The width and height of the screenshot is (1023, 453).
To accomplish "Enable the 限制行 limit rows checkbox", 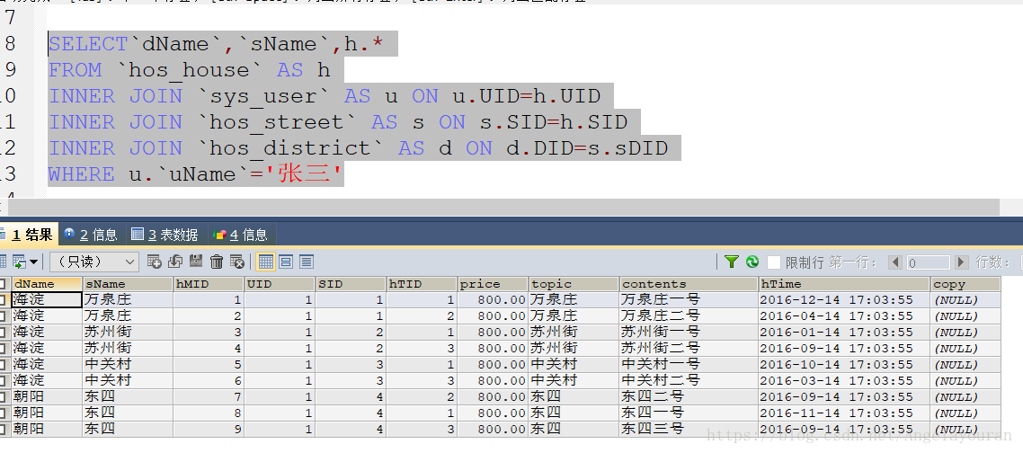I will [774, 262].
